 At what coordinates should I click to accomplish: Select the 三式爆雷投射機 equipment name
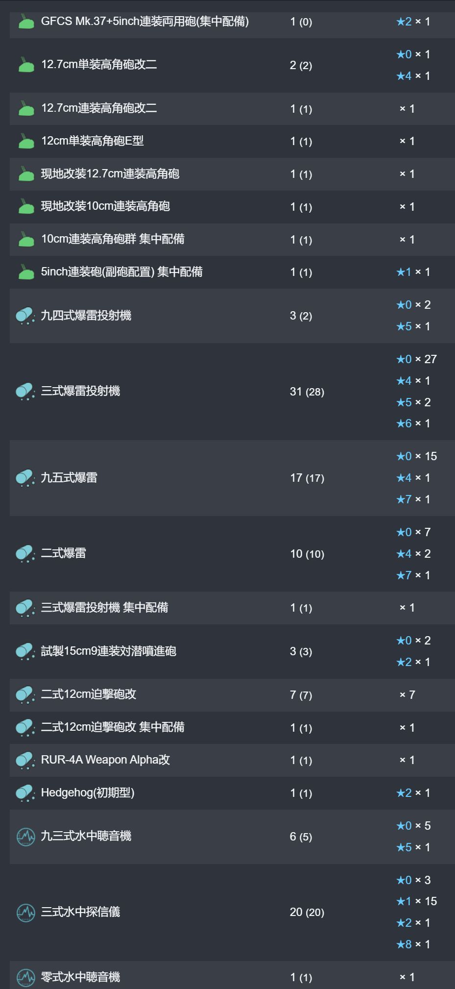80,391
